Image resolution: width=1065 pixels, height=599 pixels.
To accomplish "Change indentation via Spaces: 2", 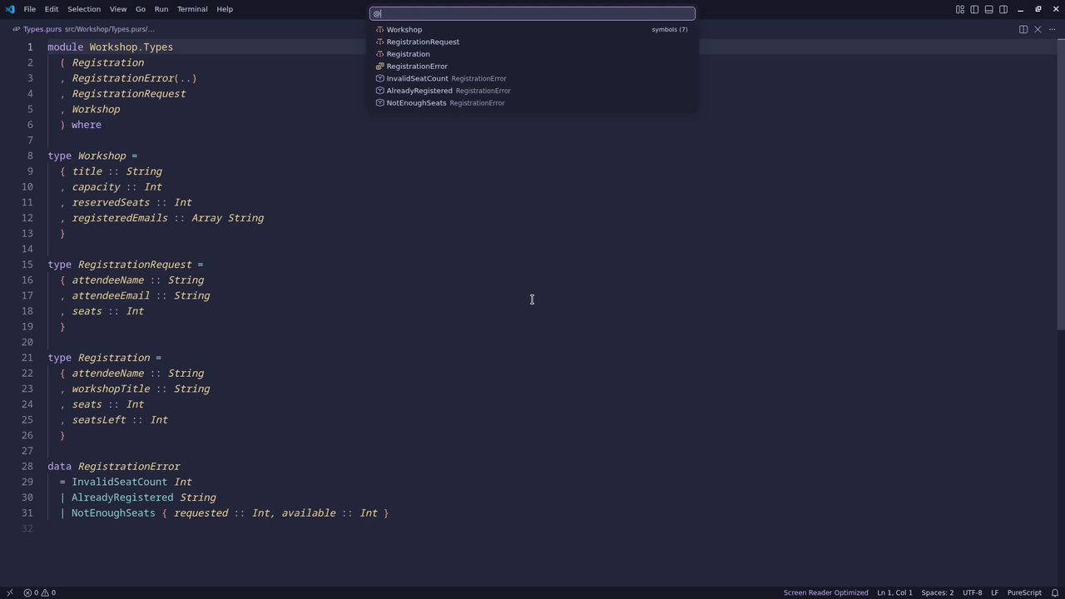I will pyautogui.click(x=938, y=592).
